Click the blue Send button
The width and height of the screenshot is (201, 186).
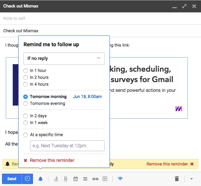[12, 179]
